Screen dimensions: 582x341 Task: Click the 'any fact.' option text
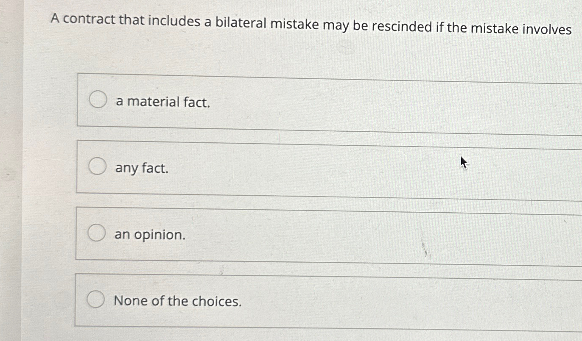140,168
